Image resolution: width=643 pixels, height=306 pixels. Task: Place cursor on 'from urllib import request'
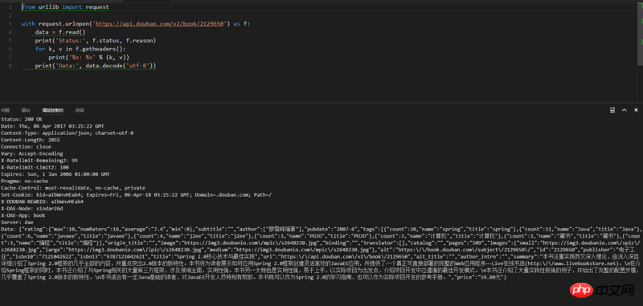pyautogui.click(x=65, y=7)
